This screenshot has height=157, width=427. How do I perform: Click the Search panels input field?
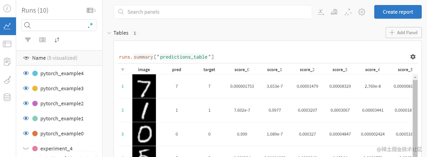(x=213, y=12)
